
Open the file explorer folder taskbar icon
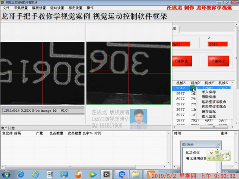pyautogui.click(x=136, y=174)
